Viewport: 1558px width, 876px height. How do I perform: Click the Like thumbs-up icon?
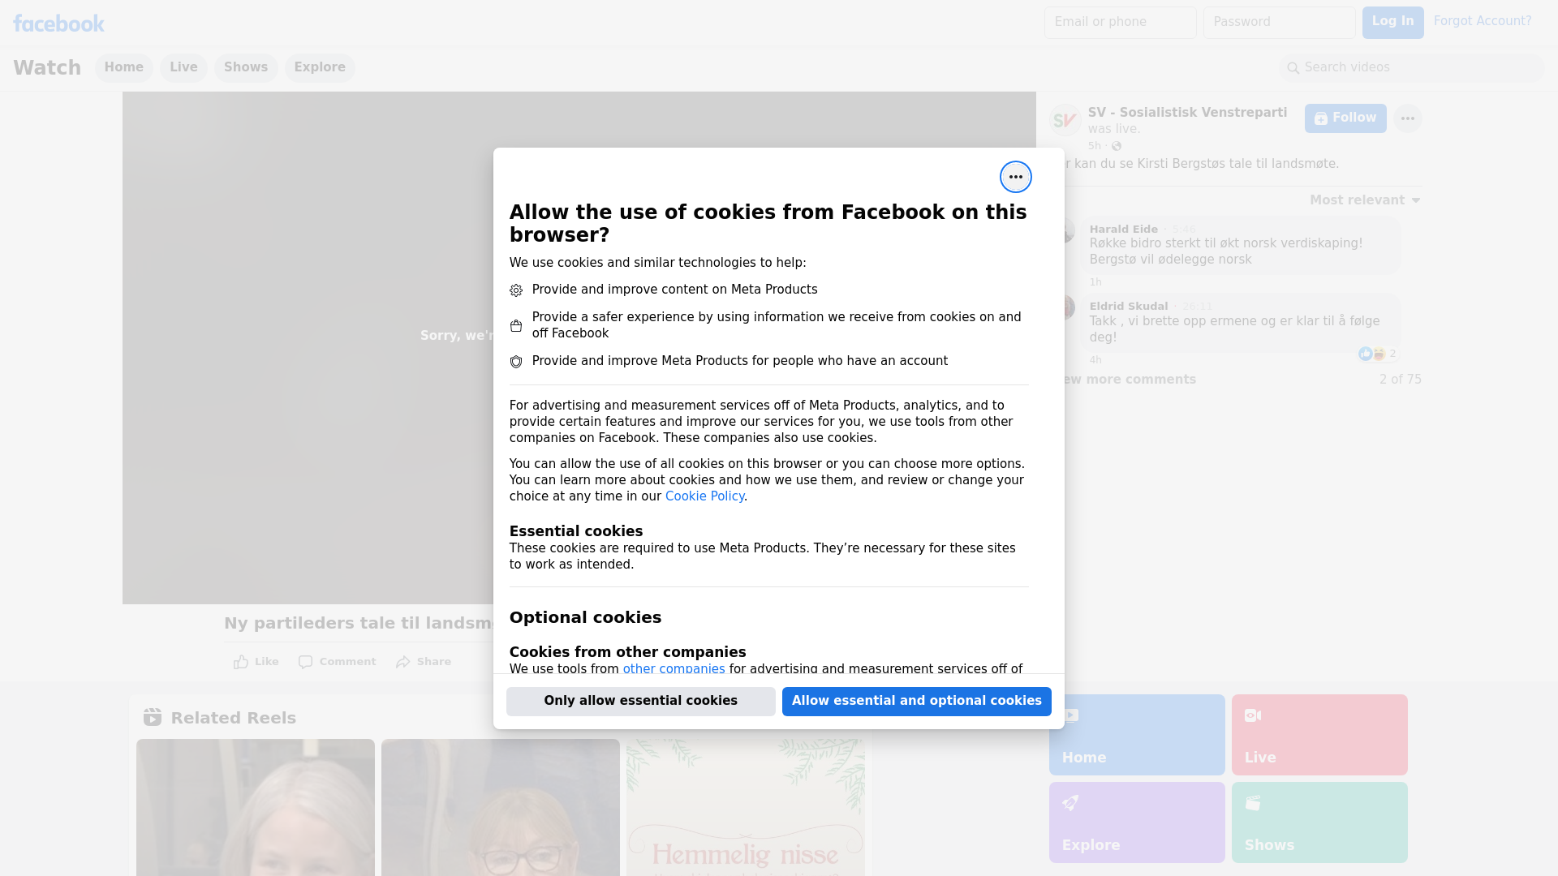click(242, 662)
